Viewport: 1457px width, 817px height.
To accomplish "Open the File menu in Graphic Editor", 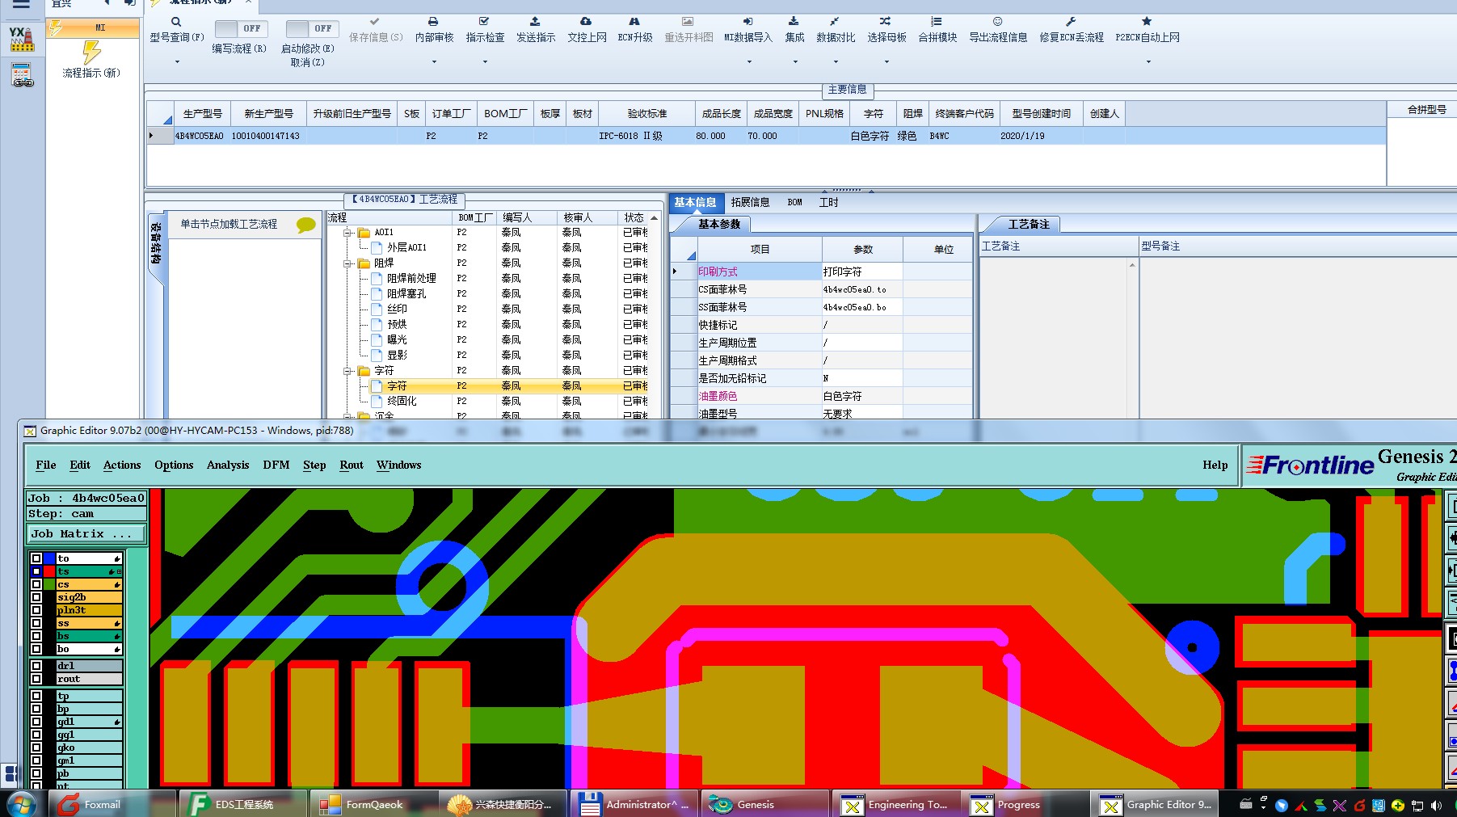I will pos(46,465).
